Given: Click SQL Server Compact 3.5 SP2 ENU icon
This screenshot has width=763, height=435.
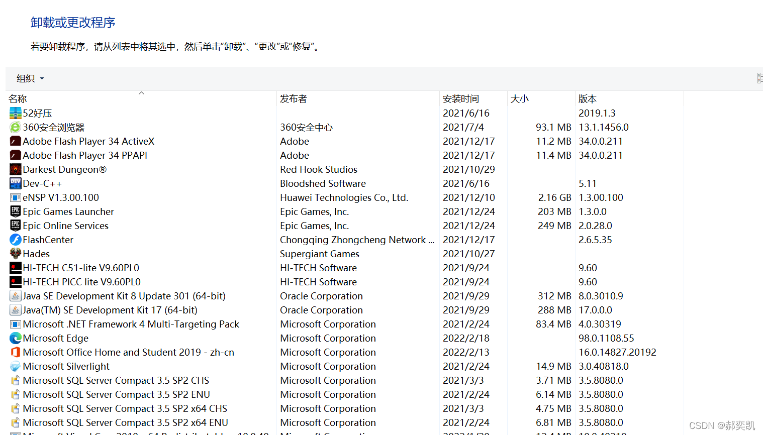Looking at the screenshot, I should coord(16,394).
